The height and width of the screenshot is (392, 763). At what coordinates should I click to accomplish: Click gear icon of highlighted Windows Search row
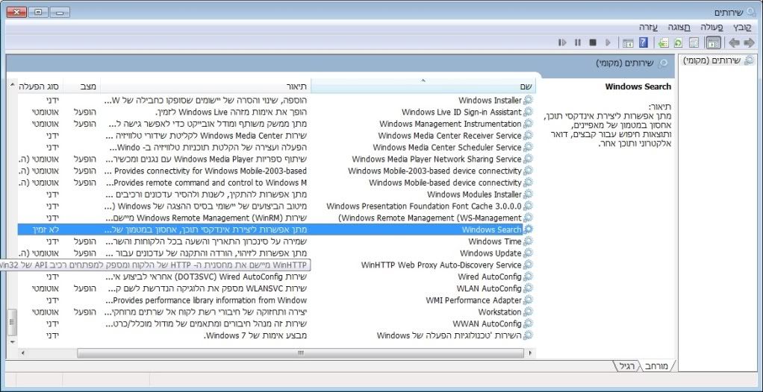(x=528, y=230)
